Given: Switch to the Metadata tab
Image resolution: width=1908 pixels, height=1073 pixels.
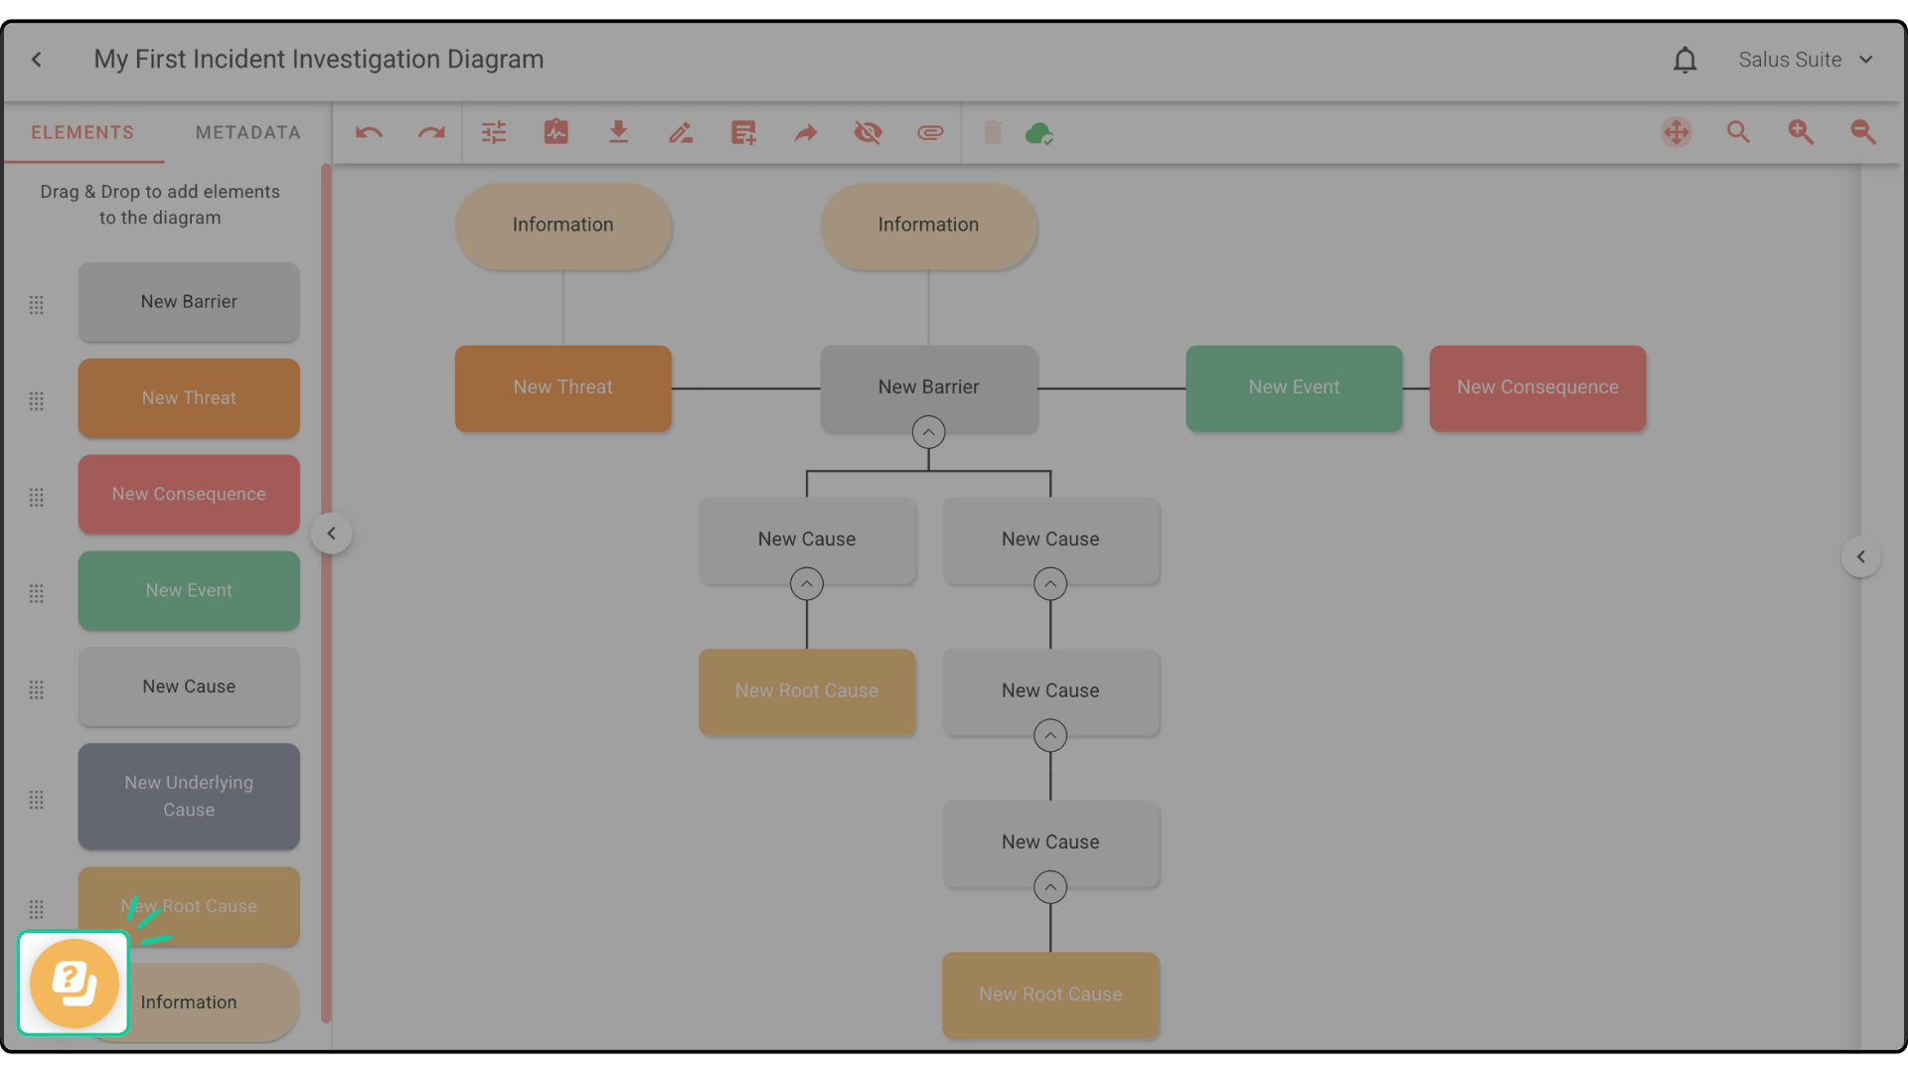Looking at the screenshot, I should pyautogui.click(x=247, y=132).
